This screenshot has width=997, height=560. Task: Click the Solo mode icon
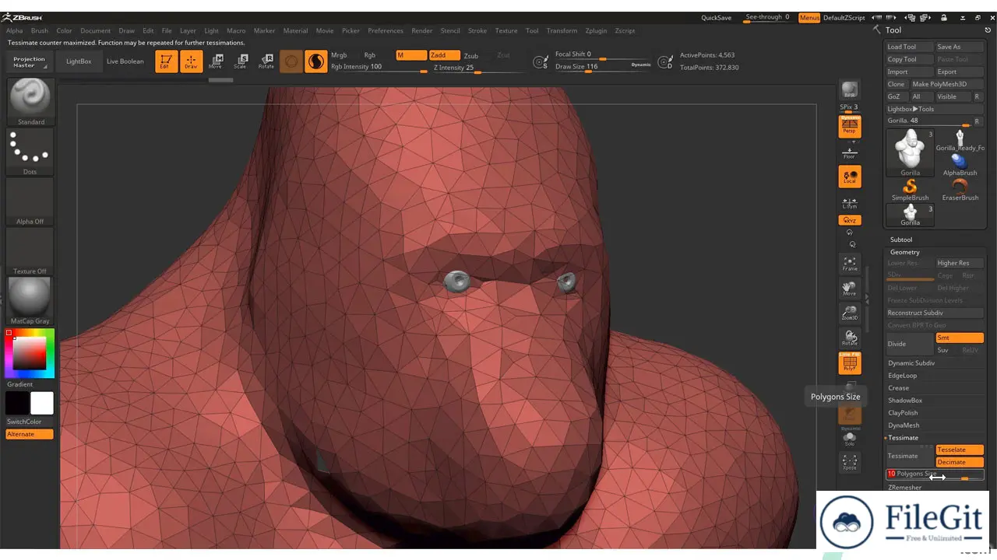pos(850,439)
